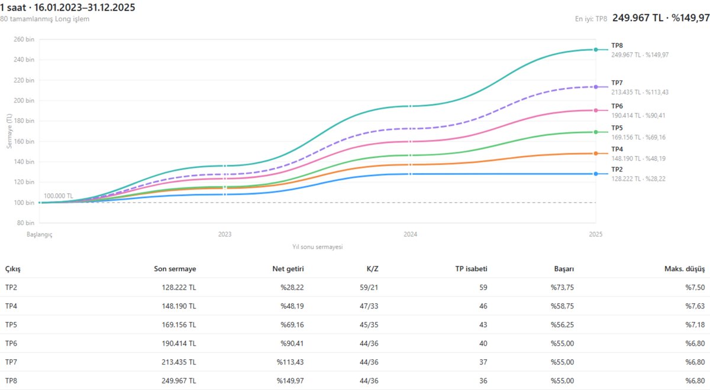Click the TP isabeti value '37'

tap(483, 362)
